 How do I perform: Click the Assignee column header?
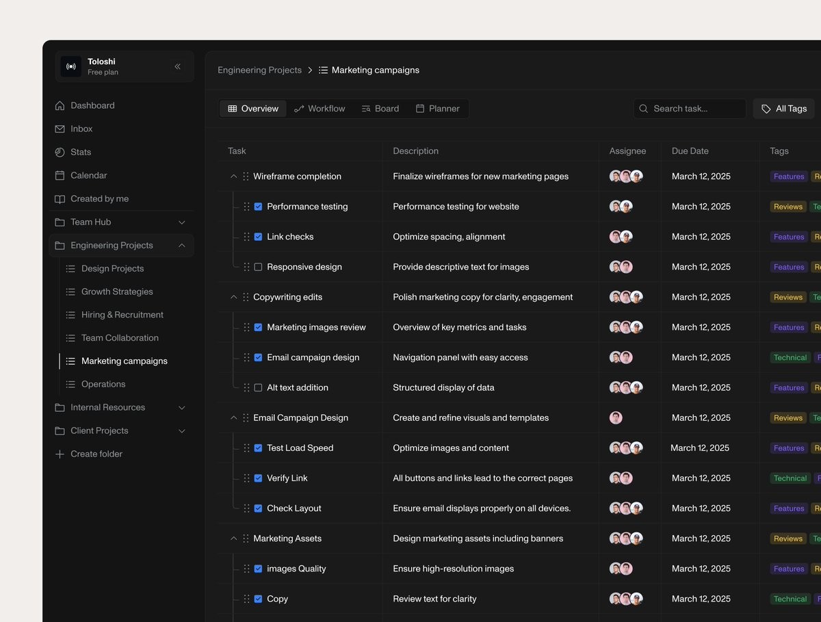pyautogui.click(x=627, y=151)
